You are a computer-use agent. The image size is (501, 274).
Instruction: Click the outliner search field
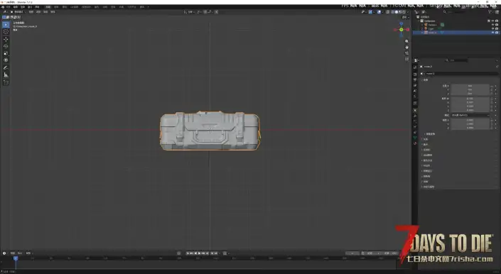coord(456,12)
